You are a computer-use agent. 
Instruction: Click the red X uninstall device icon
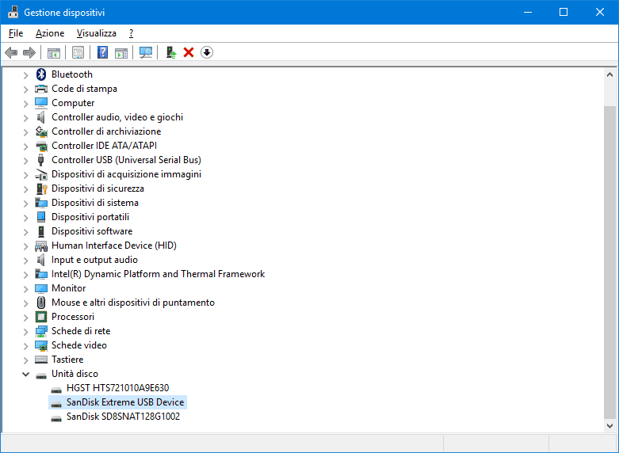189,52
